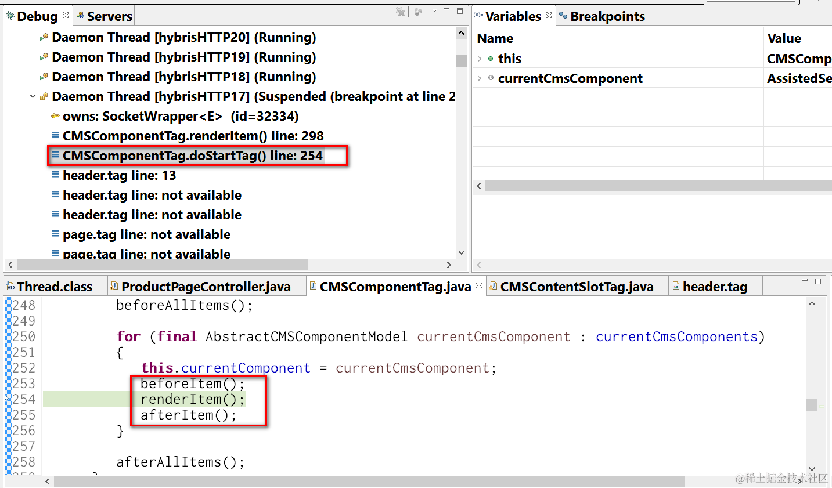Click suspended thread icon of hybrisHTTP17
The image size is (832, 488).
coord(44,97)
